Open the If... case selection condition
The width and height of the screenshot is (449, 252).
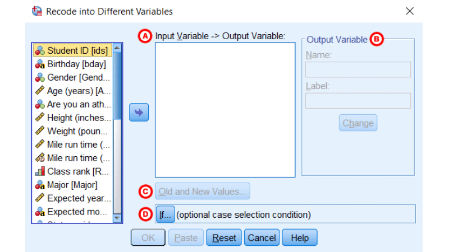165,214
